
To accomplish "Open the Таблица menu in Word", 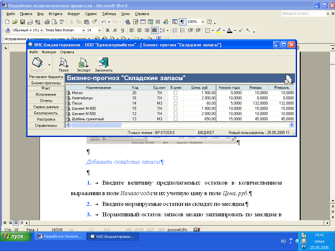I will 109,14.
